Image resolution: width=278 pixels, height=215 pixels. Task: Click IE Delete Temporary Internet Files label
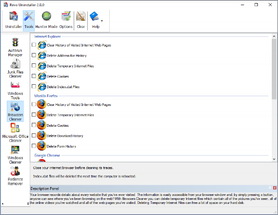[x=70, y=66]
